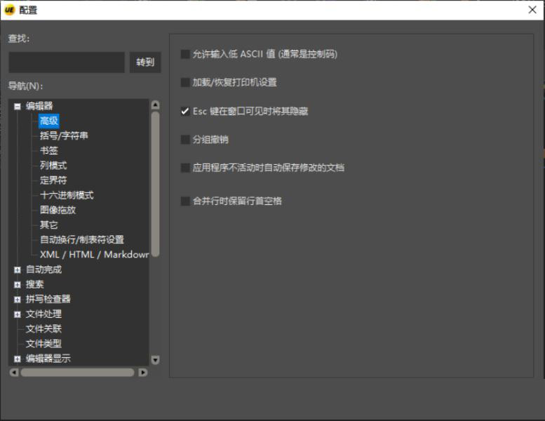Image resolution: width=545 pixels, height=421 pixels.
Task: Click the 转到 button
Action: pos(145,62)
